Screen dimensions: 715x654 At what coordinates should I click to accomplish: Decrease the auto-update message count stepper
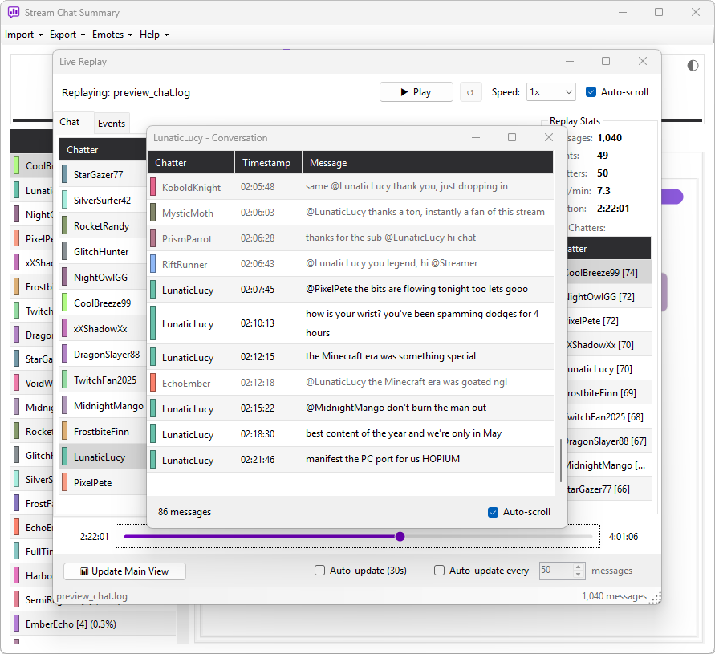tap(579, 575)
